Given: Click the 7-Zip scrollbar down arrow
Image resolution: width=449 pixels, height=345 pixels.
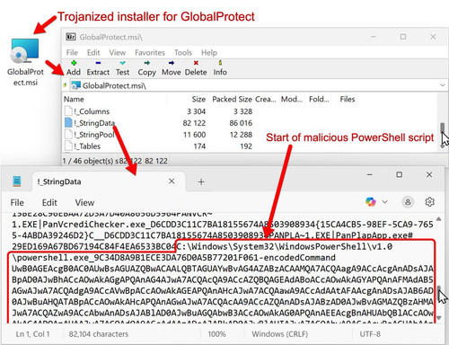Looking at the screenshot, I should coord(443,146).
